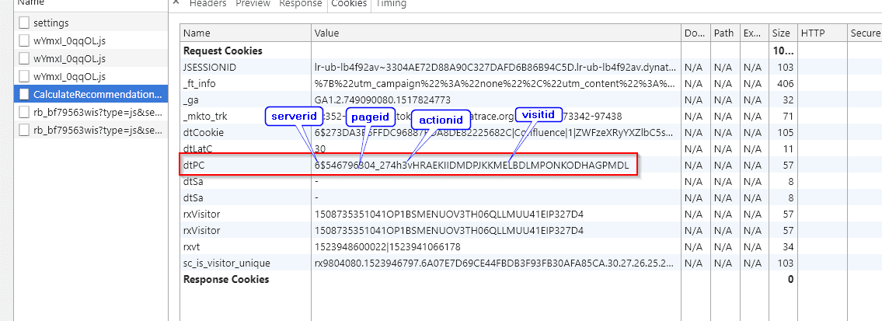Screen dimensions: 882x321
Task: Select the rxvt cookie name
Action: click(193, 247)
